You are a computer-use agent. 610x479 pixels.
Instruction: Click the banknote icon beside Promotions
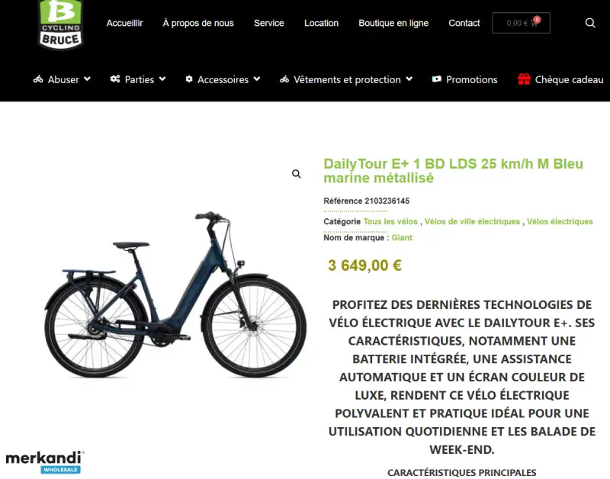click(437, 79)
